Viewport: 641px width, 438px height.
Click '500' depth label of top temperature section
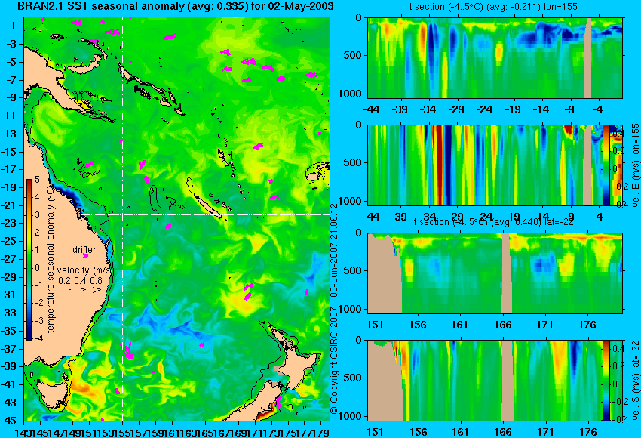[353, 56]
